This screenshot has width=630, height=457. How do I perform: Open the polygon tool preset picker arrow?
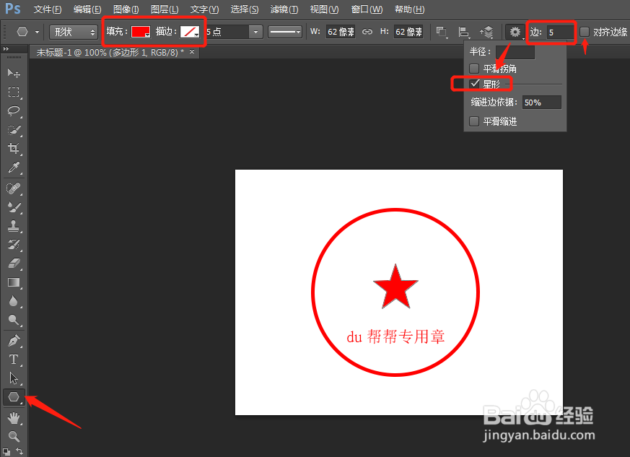pyautogui.click(x=37, y=32)
